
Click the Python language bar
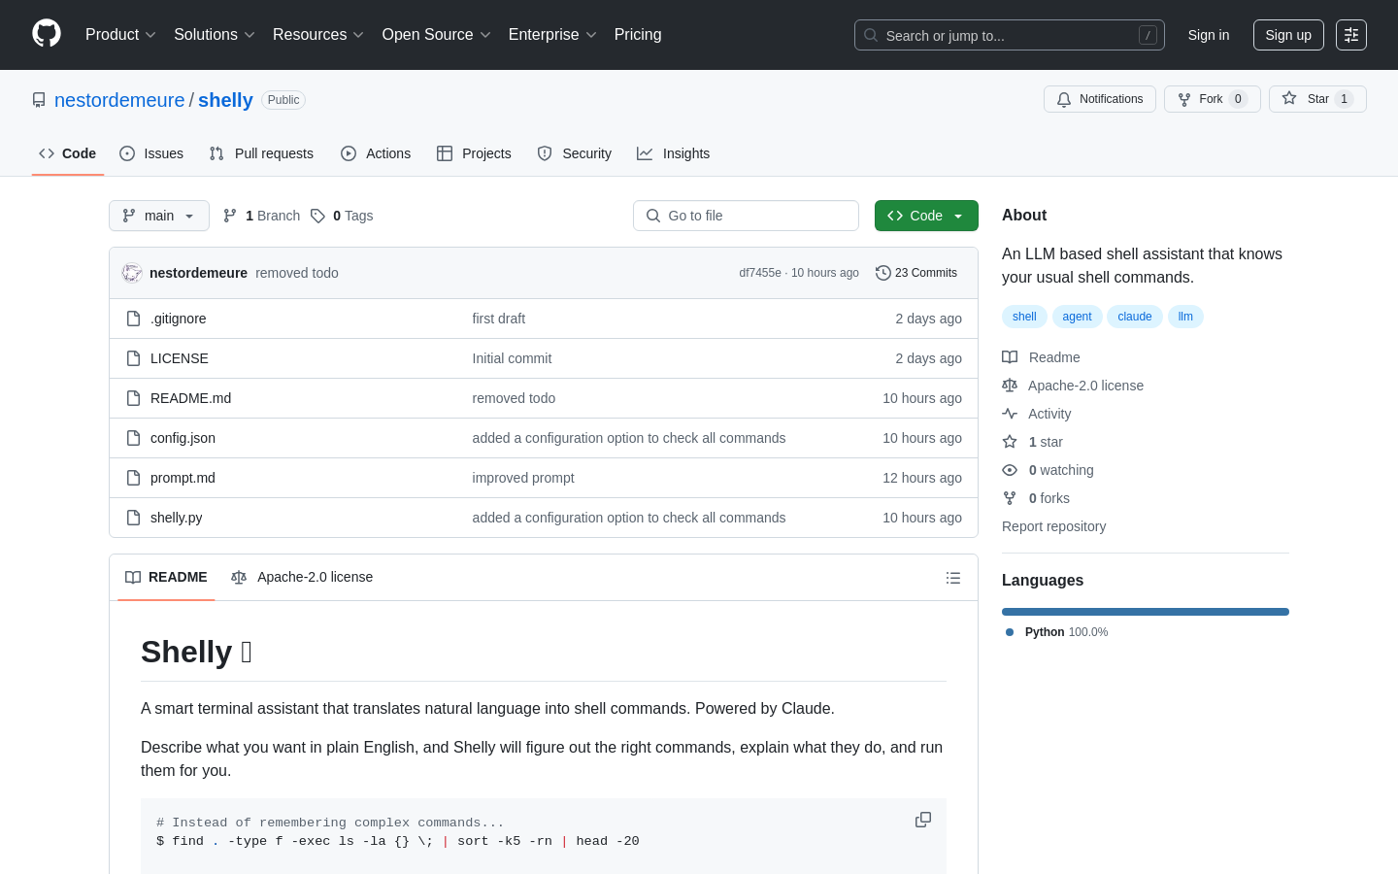1146,612
